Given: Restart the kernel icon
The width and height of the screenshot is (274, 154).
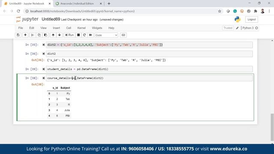Looking at the screenshot, I should point(84,35).
